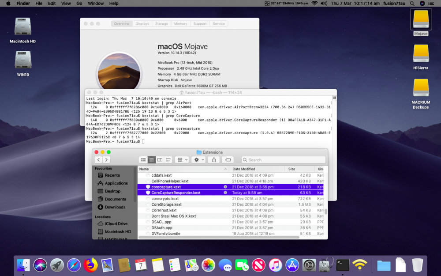
Task: Open Notification Center icon in menu bar
Action: [x=431, y=4]
